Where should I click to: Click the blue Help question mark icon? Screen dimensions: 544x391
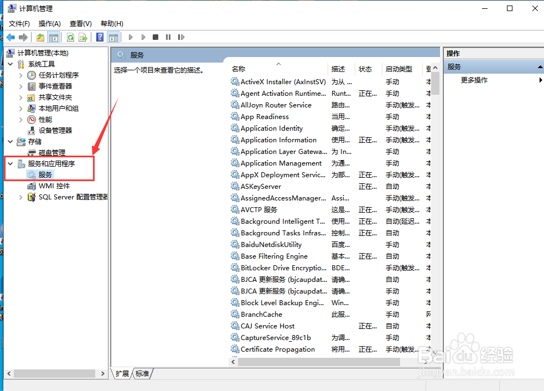[100, 37]
